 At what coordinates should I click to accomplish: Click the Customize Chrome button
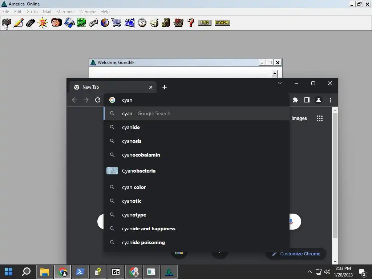tap(296, 254)
